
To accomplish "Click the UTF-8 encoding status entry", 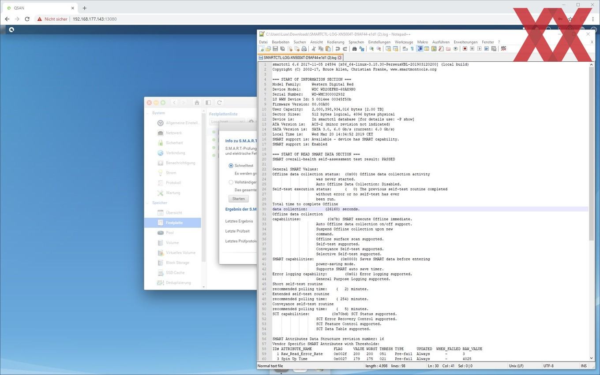I will pos(548,366).
